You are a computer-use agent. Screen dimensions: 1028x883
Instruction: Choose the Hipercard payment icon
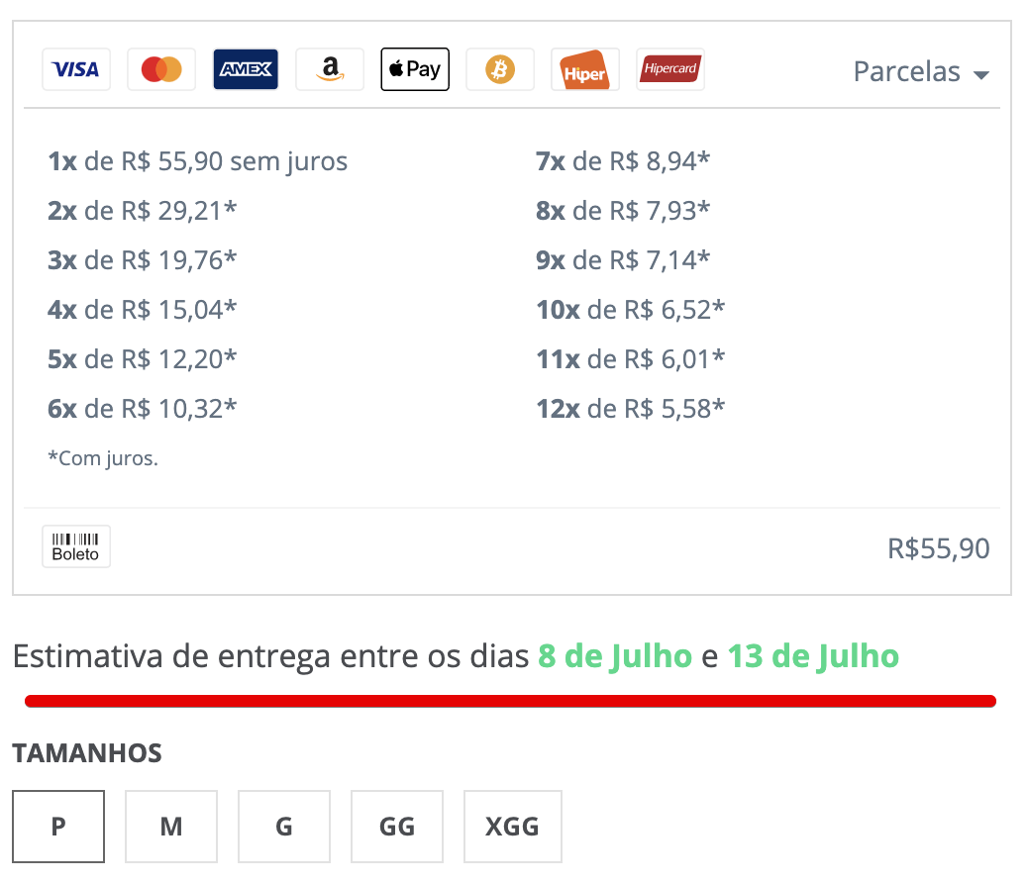[x=670, y=69]
